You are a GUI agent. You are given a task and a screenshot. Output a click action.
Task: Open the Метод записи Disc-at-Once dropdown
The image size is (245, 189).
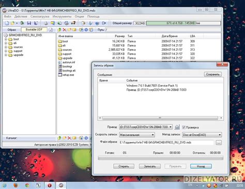[202, 135]
